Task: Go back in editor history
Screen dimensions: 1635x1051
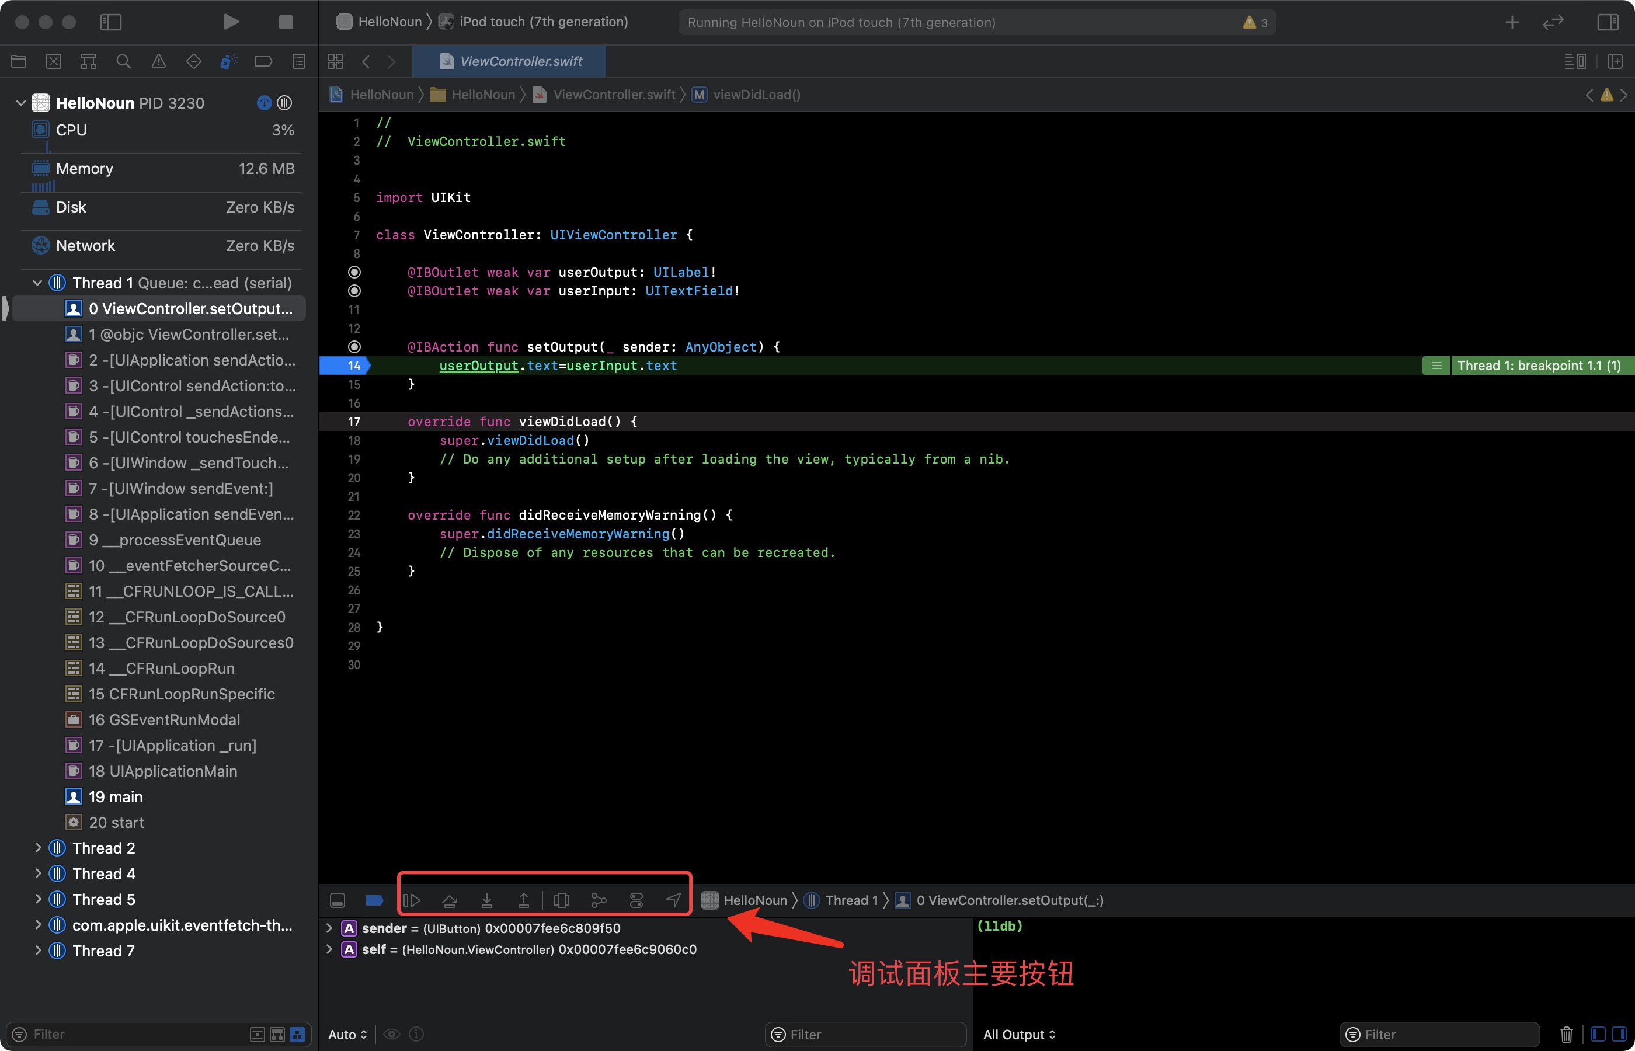Action: coord(366,61)
